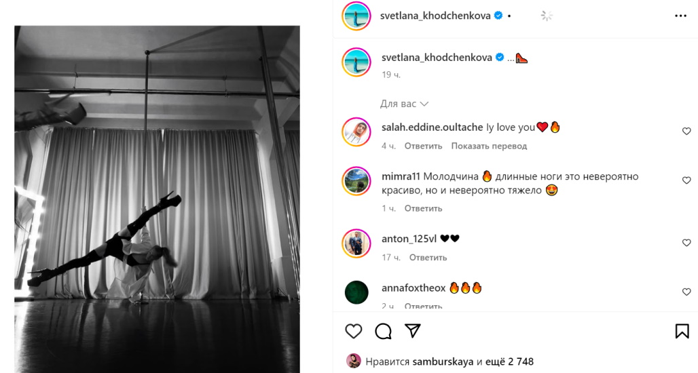Like mimra11's comment heart
Screen dimensions: 698x373
click(686, 180)
